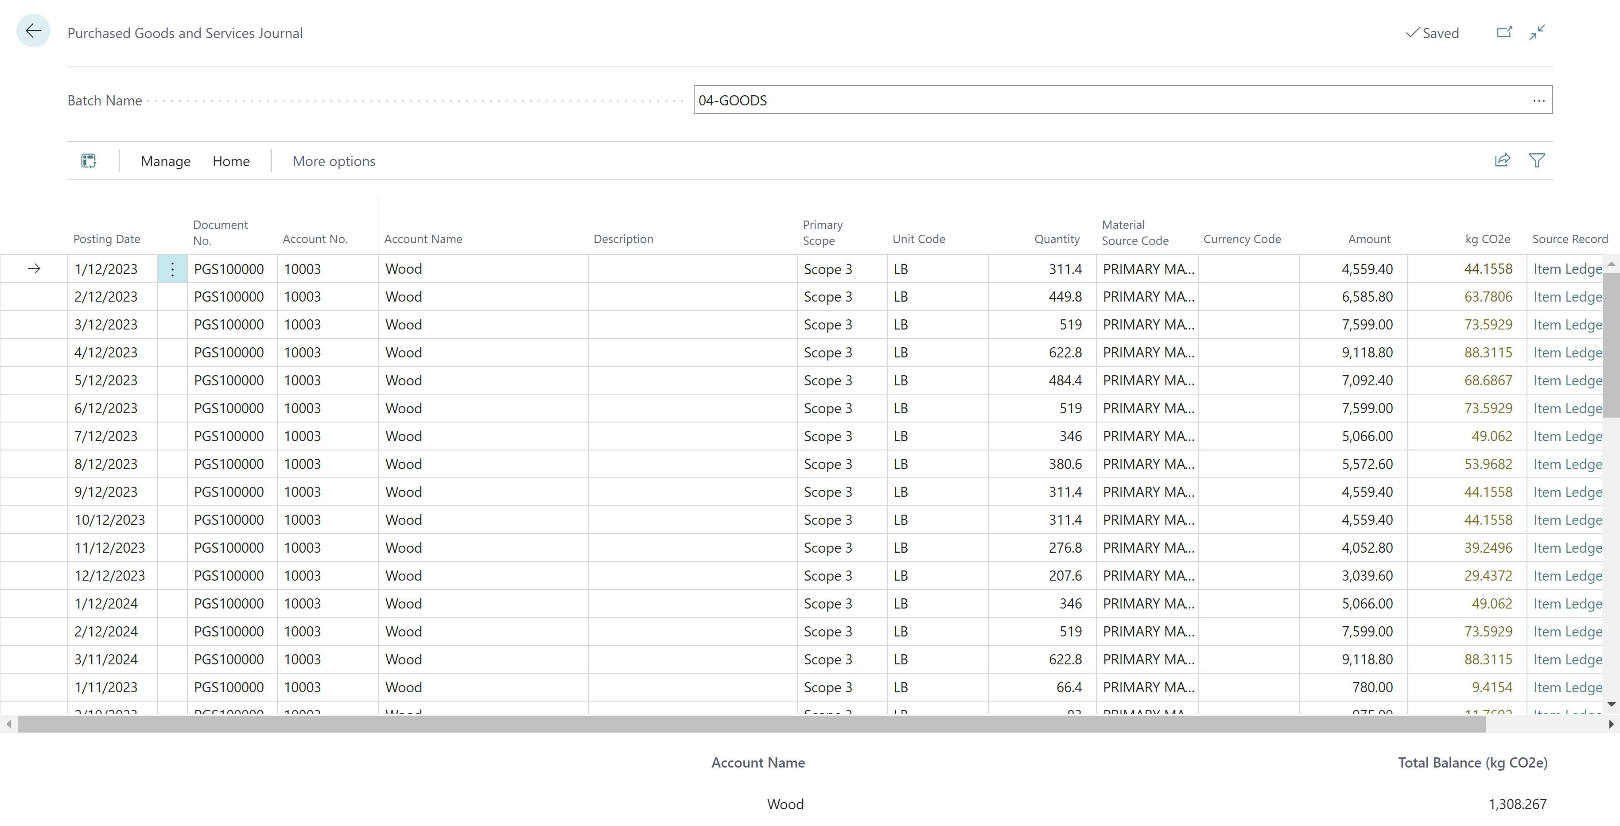Open row actions for 1/12/2023 entry
This screenshot has width=1620, height=826.
(x=172, y=269)
